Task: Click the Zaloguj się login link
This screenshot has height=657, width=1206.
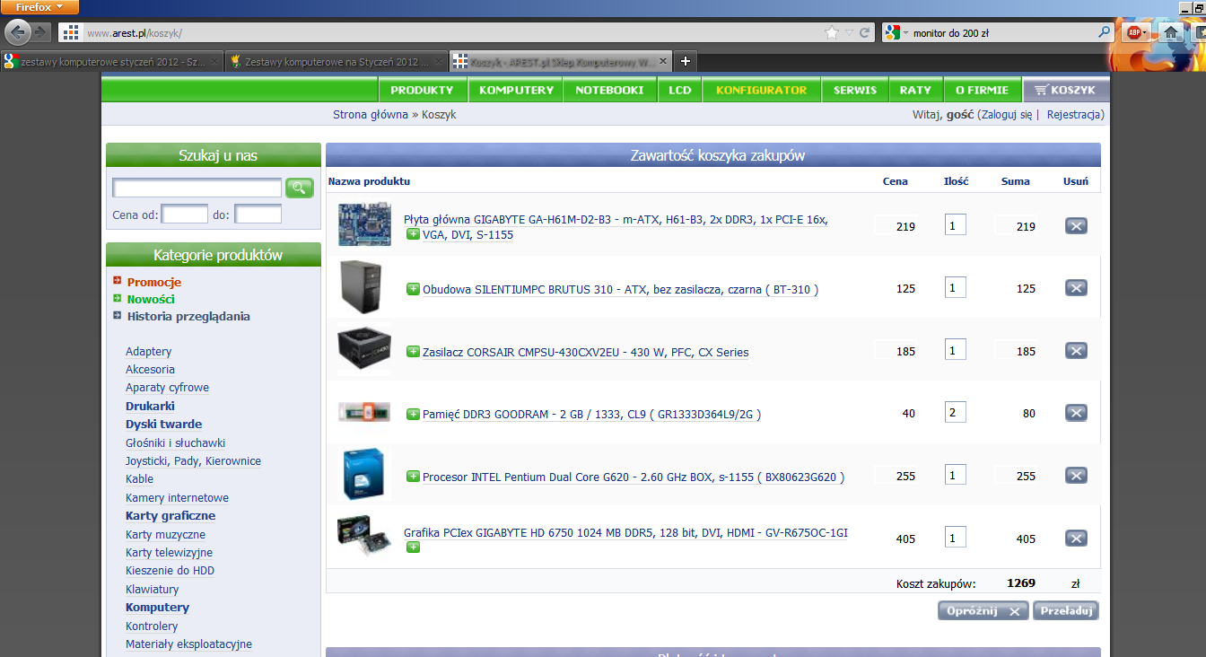Action: click(1006, 115)
